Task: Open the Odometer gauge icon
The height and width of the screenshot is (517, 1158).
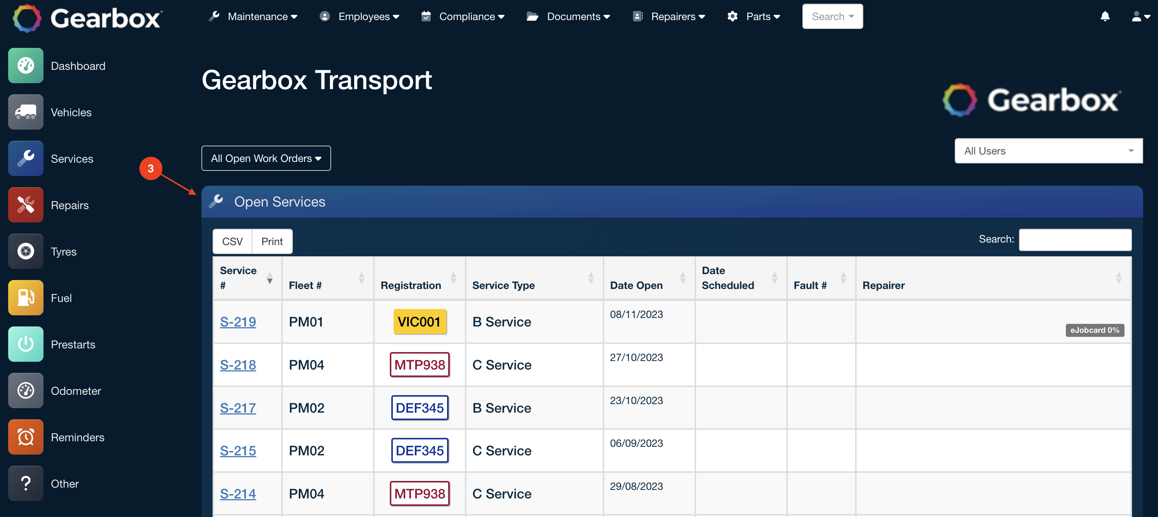Action: coord(26,390)
